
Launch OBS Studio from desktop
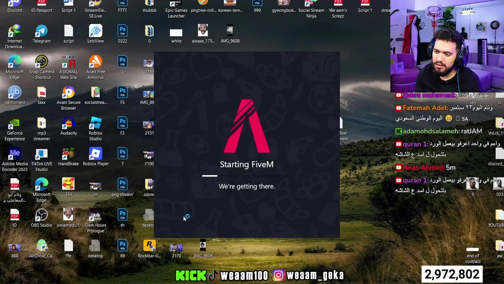coord(41,219)
